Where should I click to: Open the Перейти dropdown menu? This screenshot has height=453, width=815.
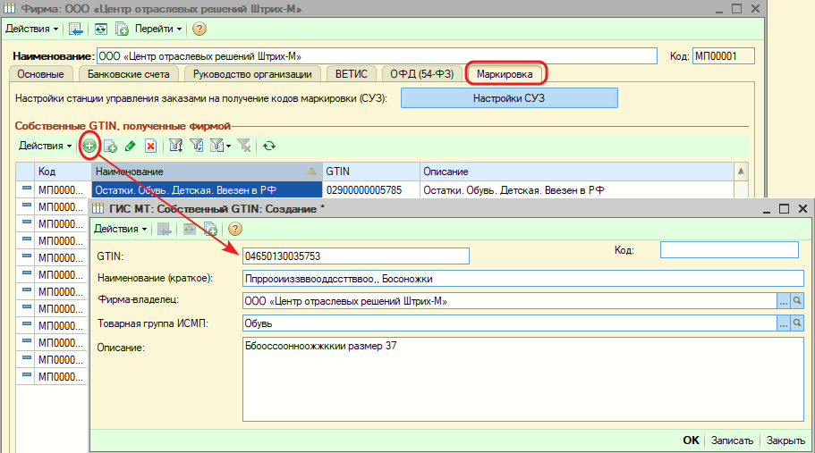click(158, 29)
